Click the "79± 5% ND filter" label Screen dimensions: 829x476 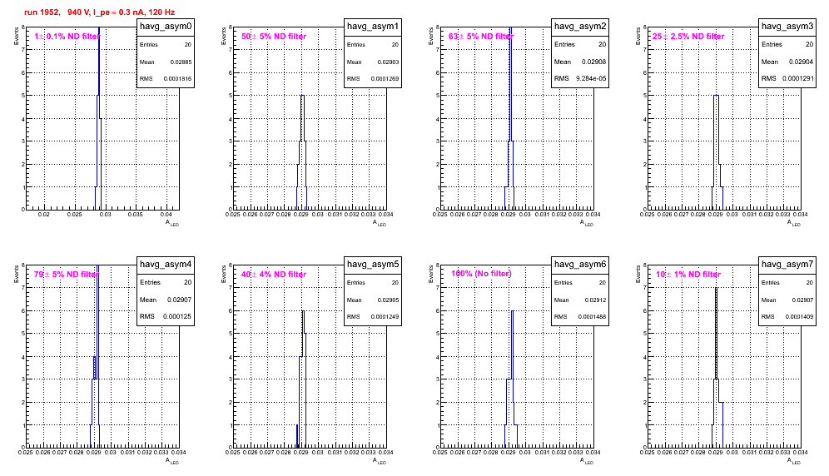[67, 275]
